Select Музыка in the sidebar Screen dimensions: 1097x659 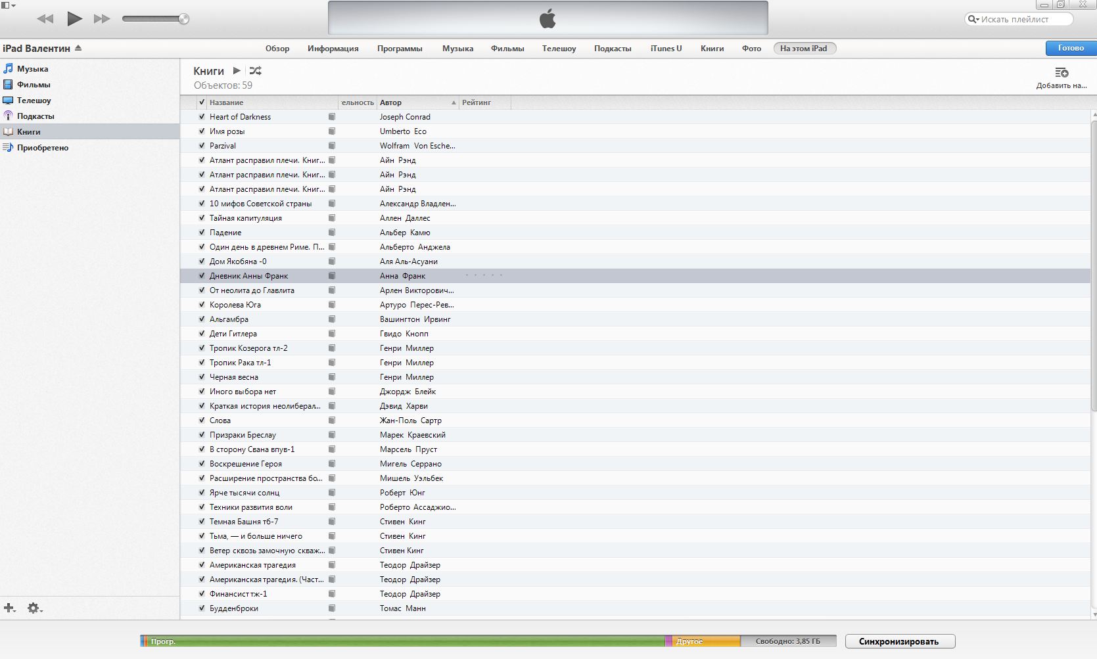[89, 68]
